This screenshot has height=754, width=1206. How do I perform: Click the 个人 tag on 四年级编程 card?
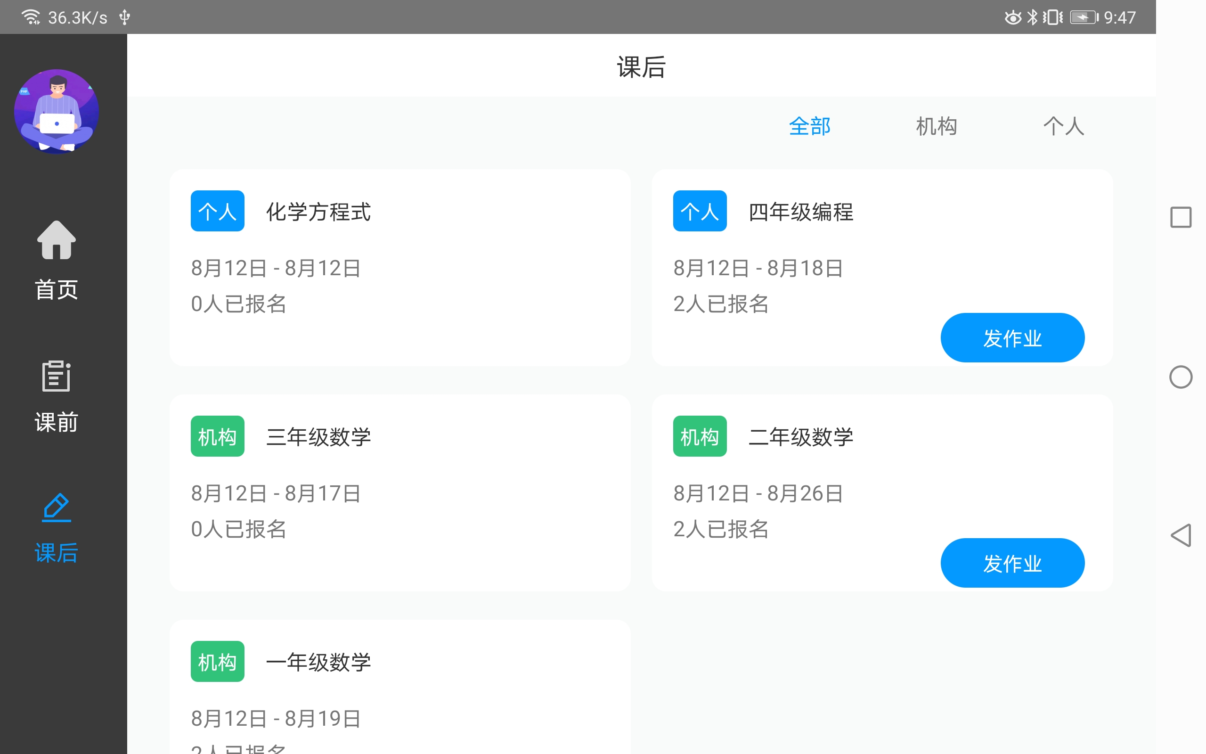pyautogui.click(x=699, y=211)
